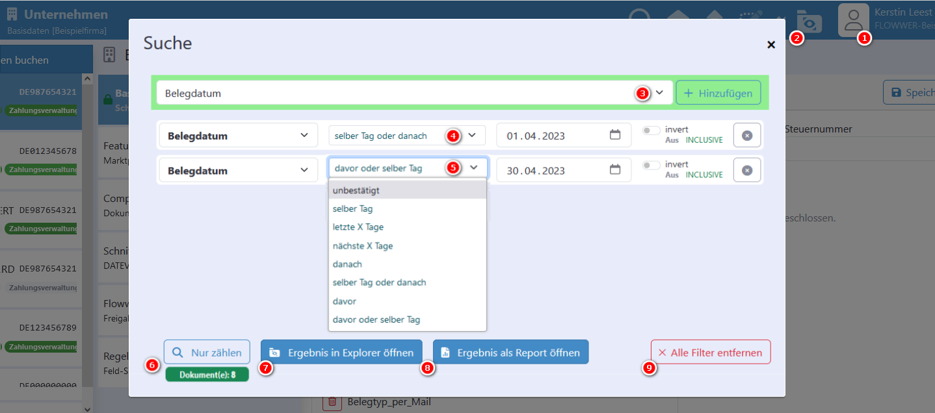Screen dimensions: 935x413
Task: Open the document explorer eye-folder icon
Action: (x=810, y=23)
